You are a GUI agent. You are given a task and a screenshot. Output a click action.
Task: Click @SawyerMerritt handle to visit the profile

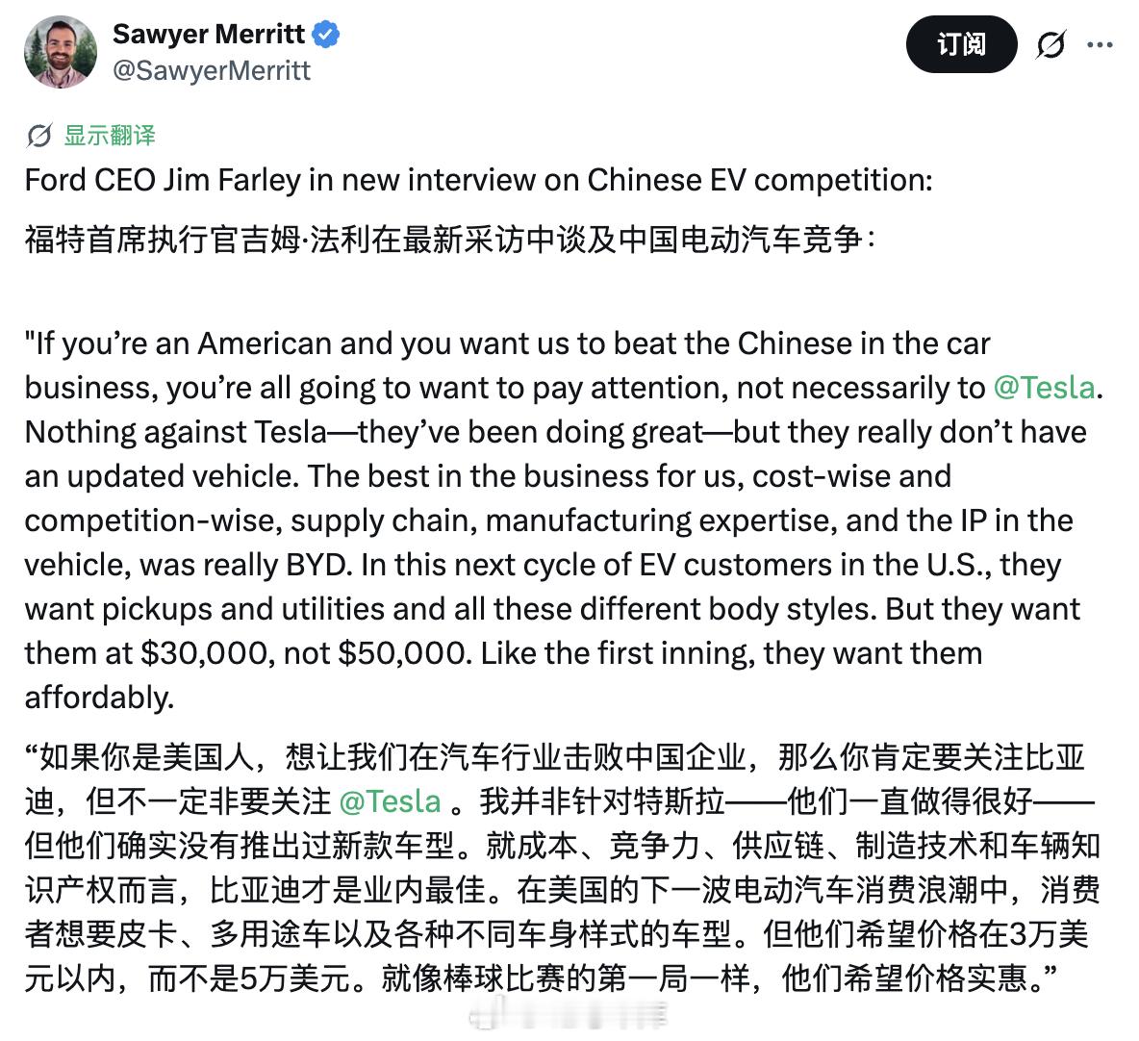click(211, 69)
